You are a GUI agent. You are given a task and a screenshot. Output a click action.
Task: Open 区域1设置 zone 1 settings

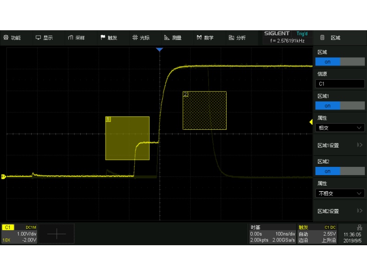339,145
